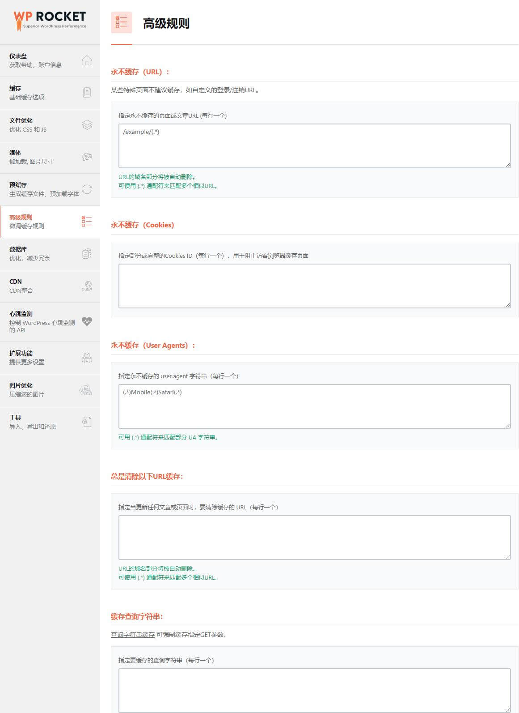Screen dimensions: 519x713
Task: Click the tools gear file icon
Action: 87,422
